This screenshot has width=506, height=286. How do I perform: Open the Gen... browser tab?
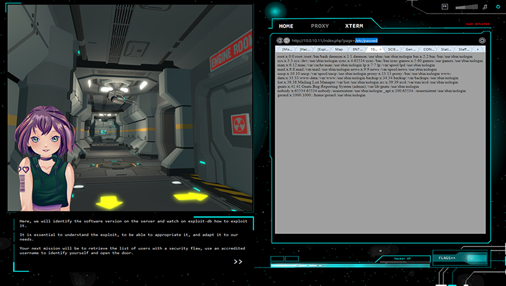(x=410, y=49)
